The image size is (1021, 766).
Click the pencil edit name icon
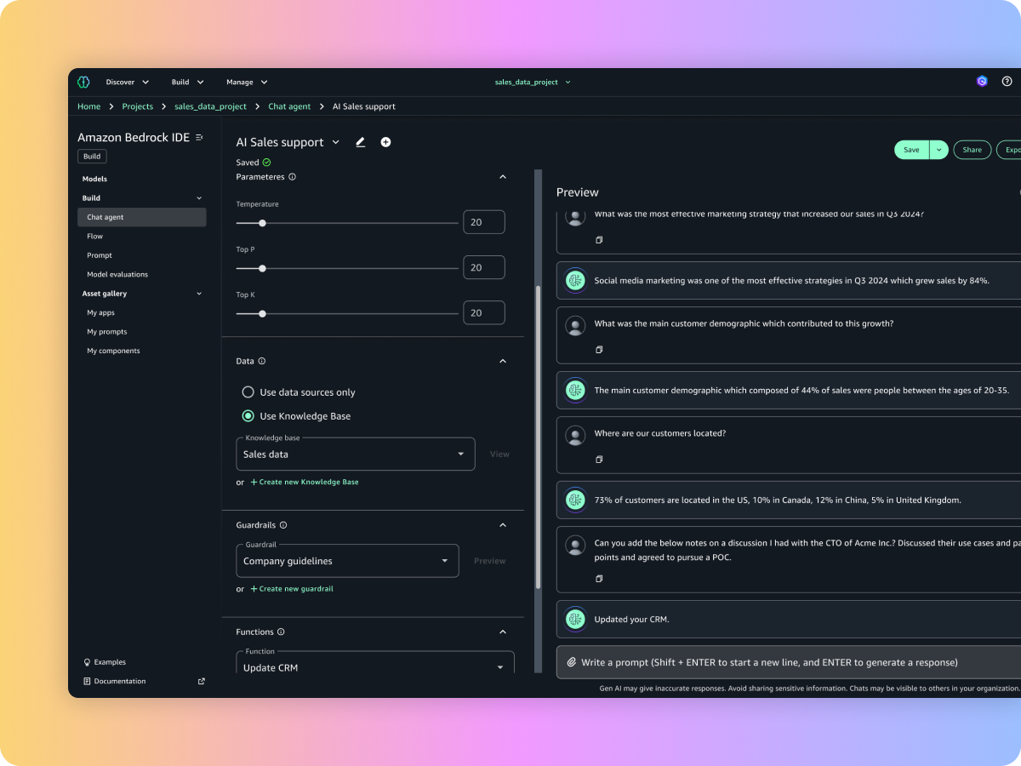click(x=360, y=142)
